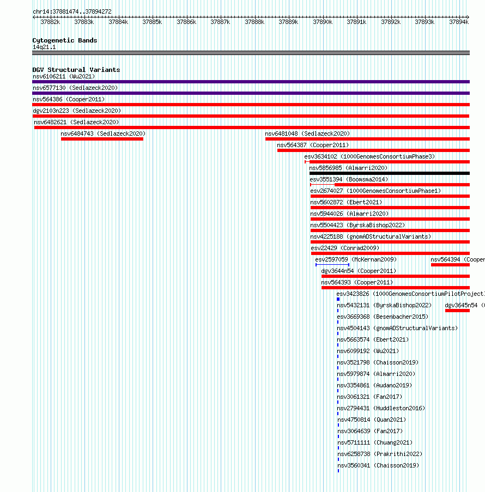Click the Cytogenetic Bands track title
485x492 pixels.
pyautogui.click(x=65, y=40)
